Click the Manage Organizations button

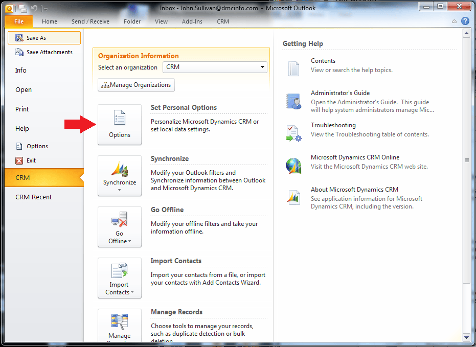[136, 85]
